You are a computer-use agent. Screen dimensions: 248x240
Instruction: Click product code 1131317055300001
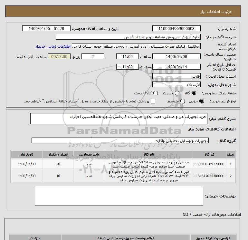click(209, 176)
